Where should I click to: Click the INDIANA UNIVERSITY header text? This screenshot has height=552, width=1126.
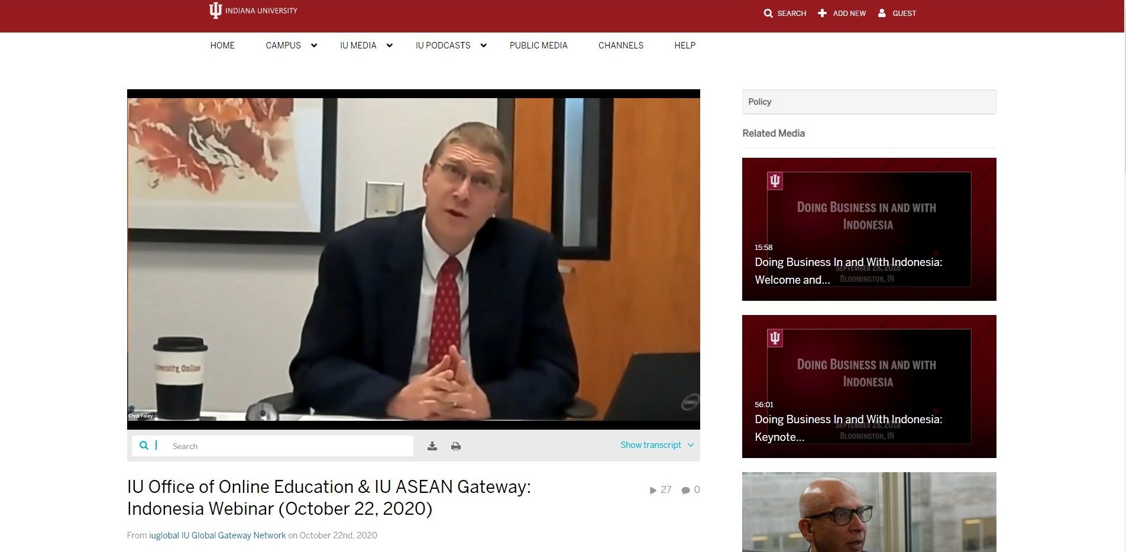pyautogui.click(x=261, y=11)
